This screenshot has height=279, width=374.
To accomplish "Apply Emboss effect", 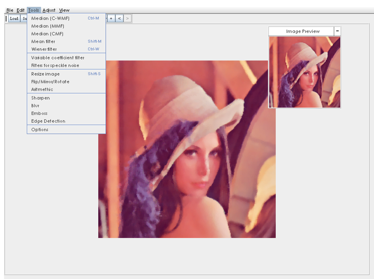I will (x=66, y=113).
